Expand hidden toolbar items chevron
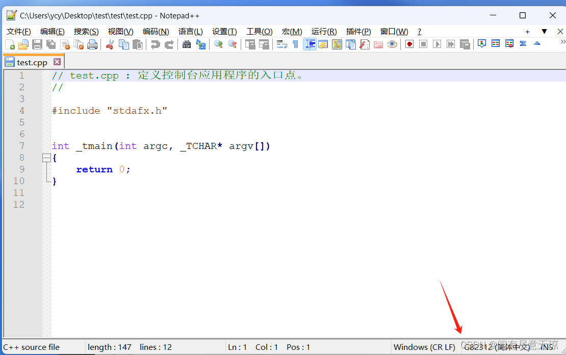This screenshot has width=566, height=355. [563, 42]
